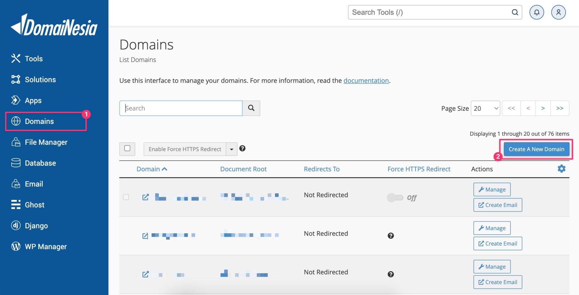This screenshot has width=579, height=295.
Task: Open the Page Size dropdown
Action: 485,108
